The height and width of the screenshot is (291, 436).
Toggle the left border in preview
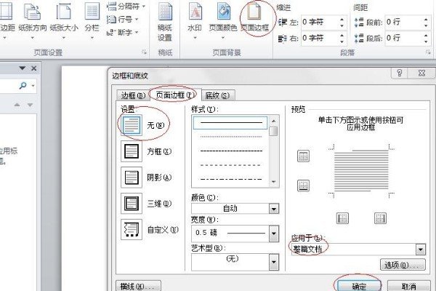342,218
